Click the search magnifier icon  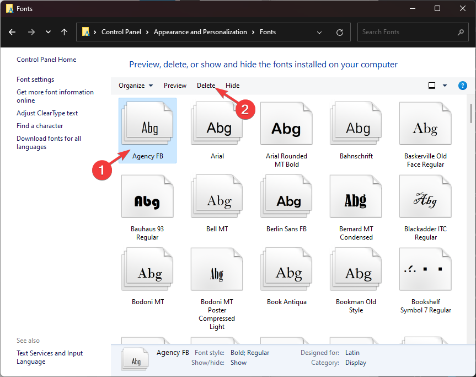(461, 32)
